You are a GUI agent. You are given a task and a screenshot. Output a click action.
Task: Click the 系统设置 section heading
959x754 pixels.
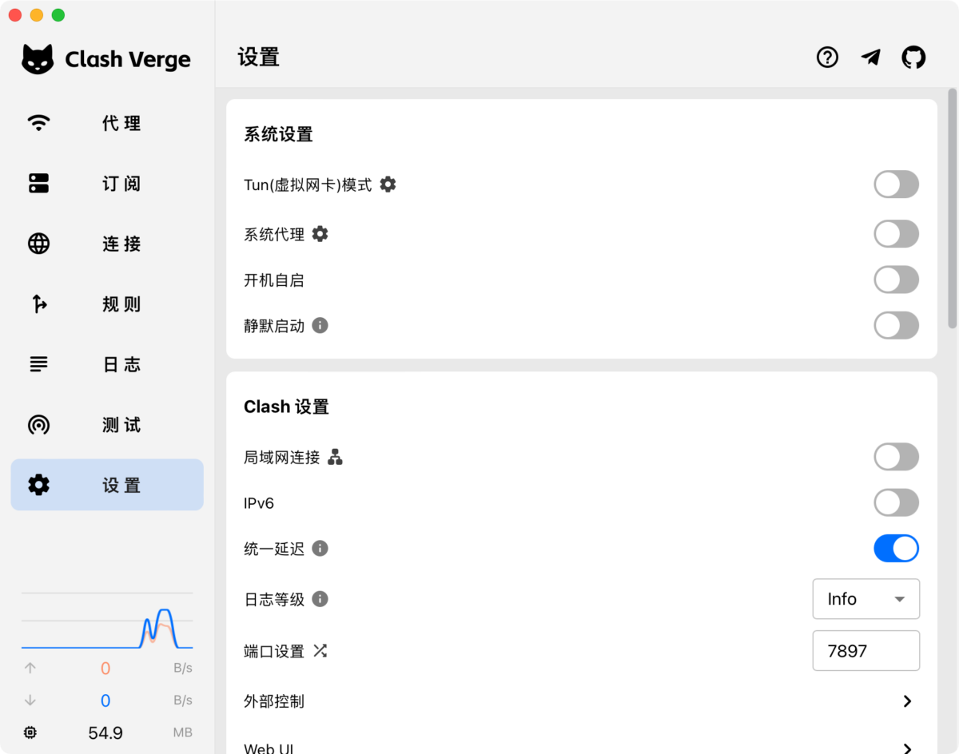278,134
